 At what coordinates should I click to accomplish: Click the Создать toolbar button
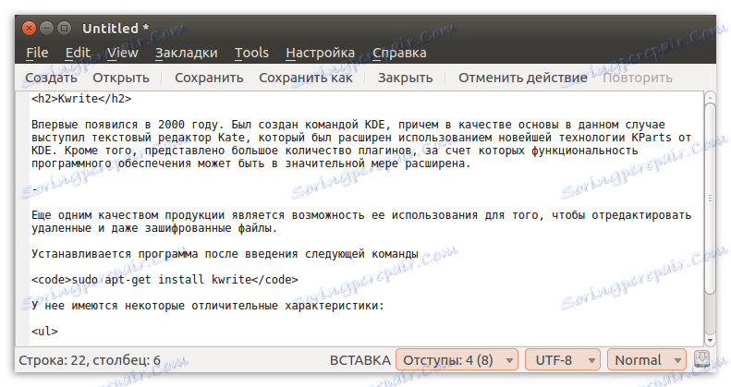coord(51,78)
